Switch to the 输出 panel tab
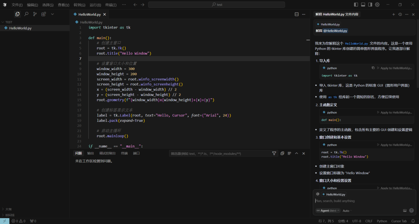419x224 pixels. tap(90, 153)
